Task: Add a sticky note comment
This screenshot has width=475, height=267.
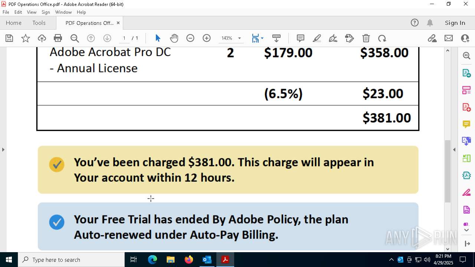Action: tap(301, 38)
